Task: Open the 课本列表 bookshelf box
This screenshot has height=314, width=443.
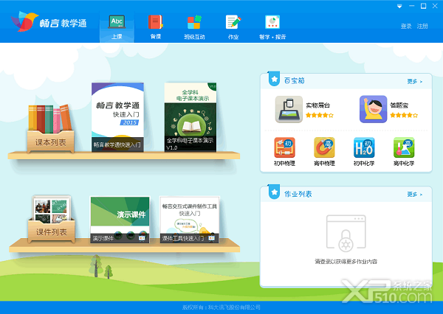Action: [50, 129]
